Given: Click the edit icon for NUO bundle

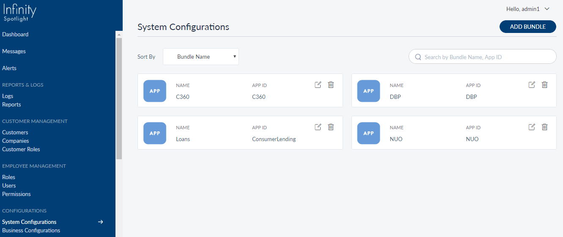Looking at the screenshot, I should point(532,127).
